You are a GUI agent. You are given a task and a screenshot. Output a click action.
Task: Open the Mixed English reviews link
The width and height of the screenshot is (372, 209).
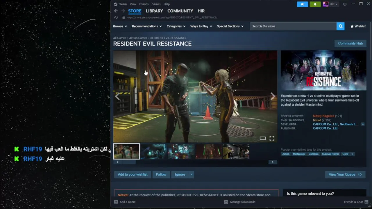pyautogui.click(x=317, y=120)
